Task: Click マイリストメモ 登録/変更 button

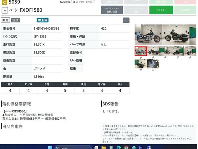Action: (112, 10)
